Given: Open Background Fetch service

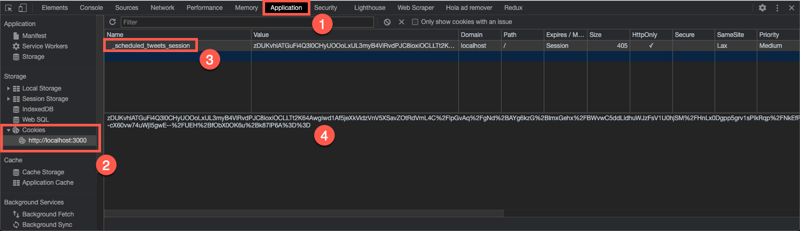Looking at the screenshot, I should 48,214.
